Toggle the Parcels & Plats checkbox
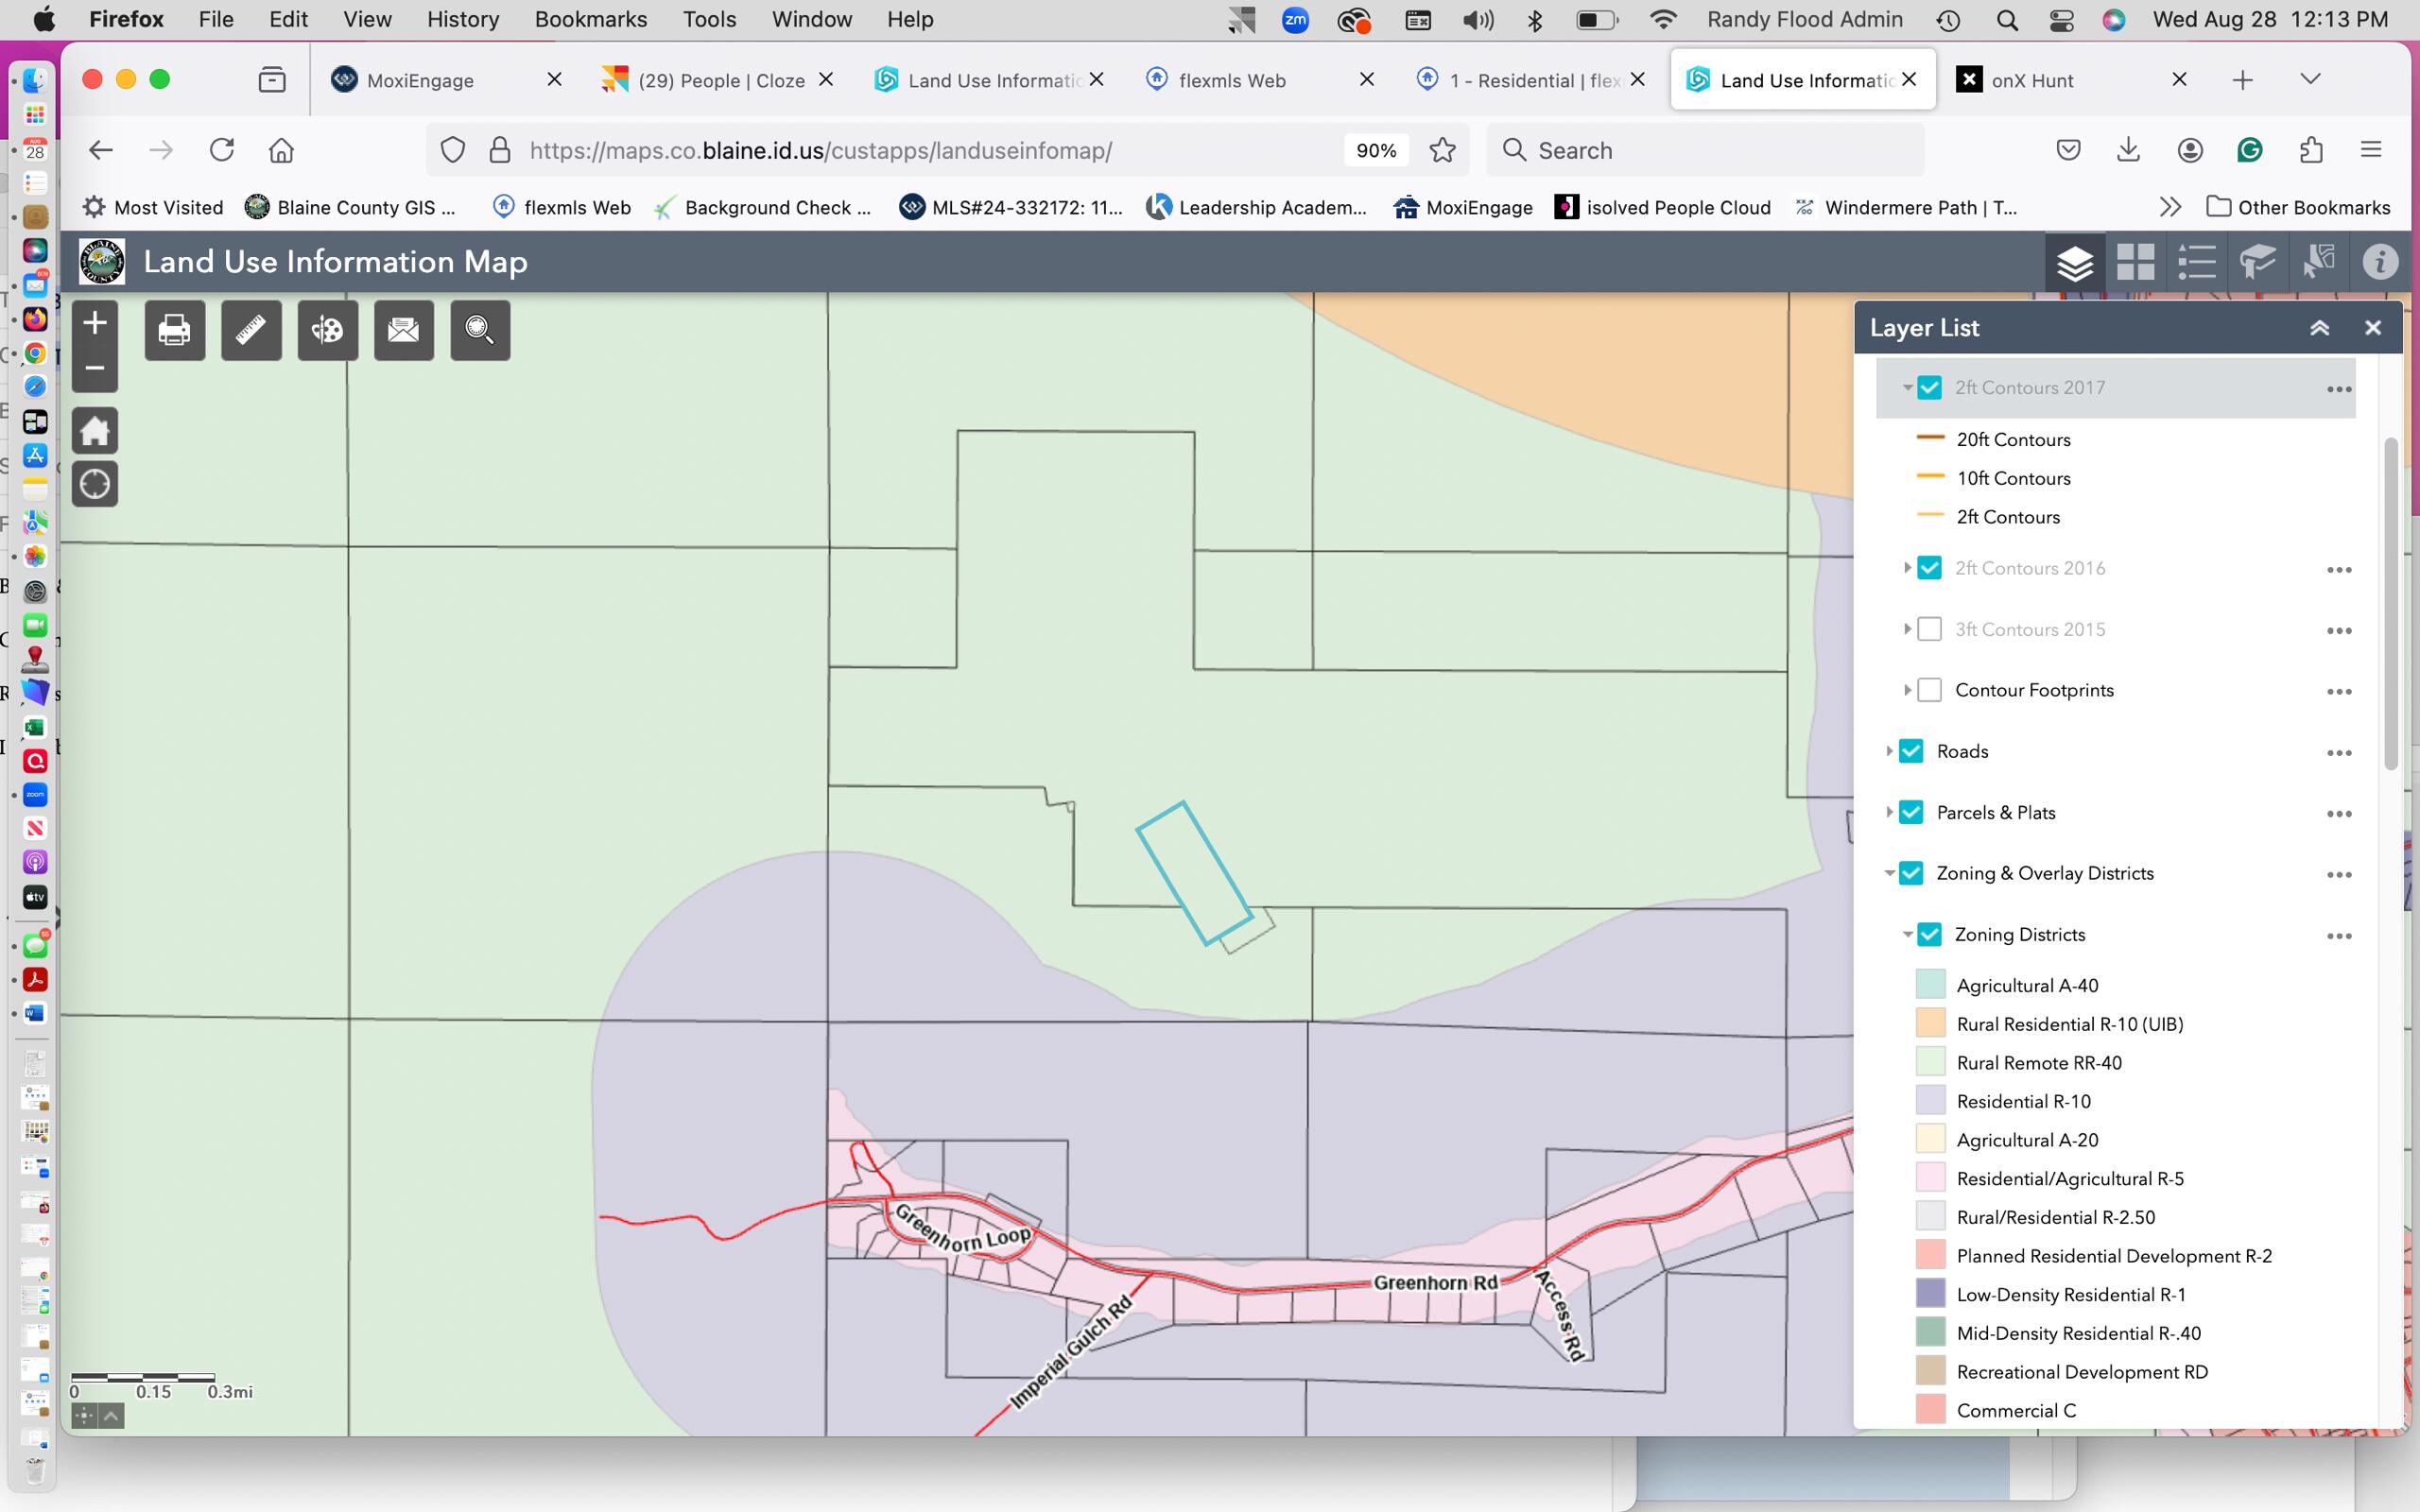This screenshot has height=1512, width=2420. (x=1911, y=812)
